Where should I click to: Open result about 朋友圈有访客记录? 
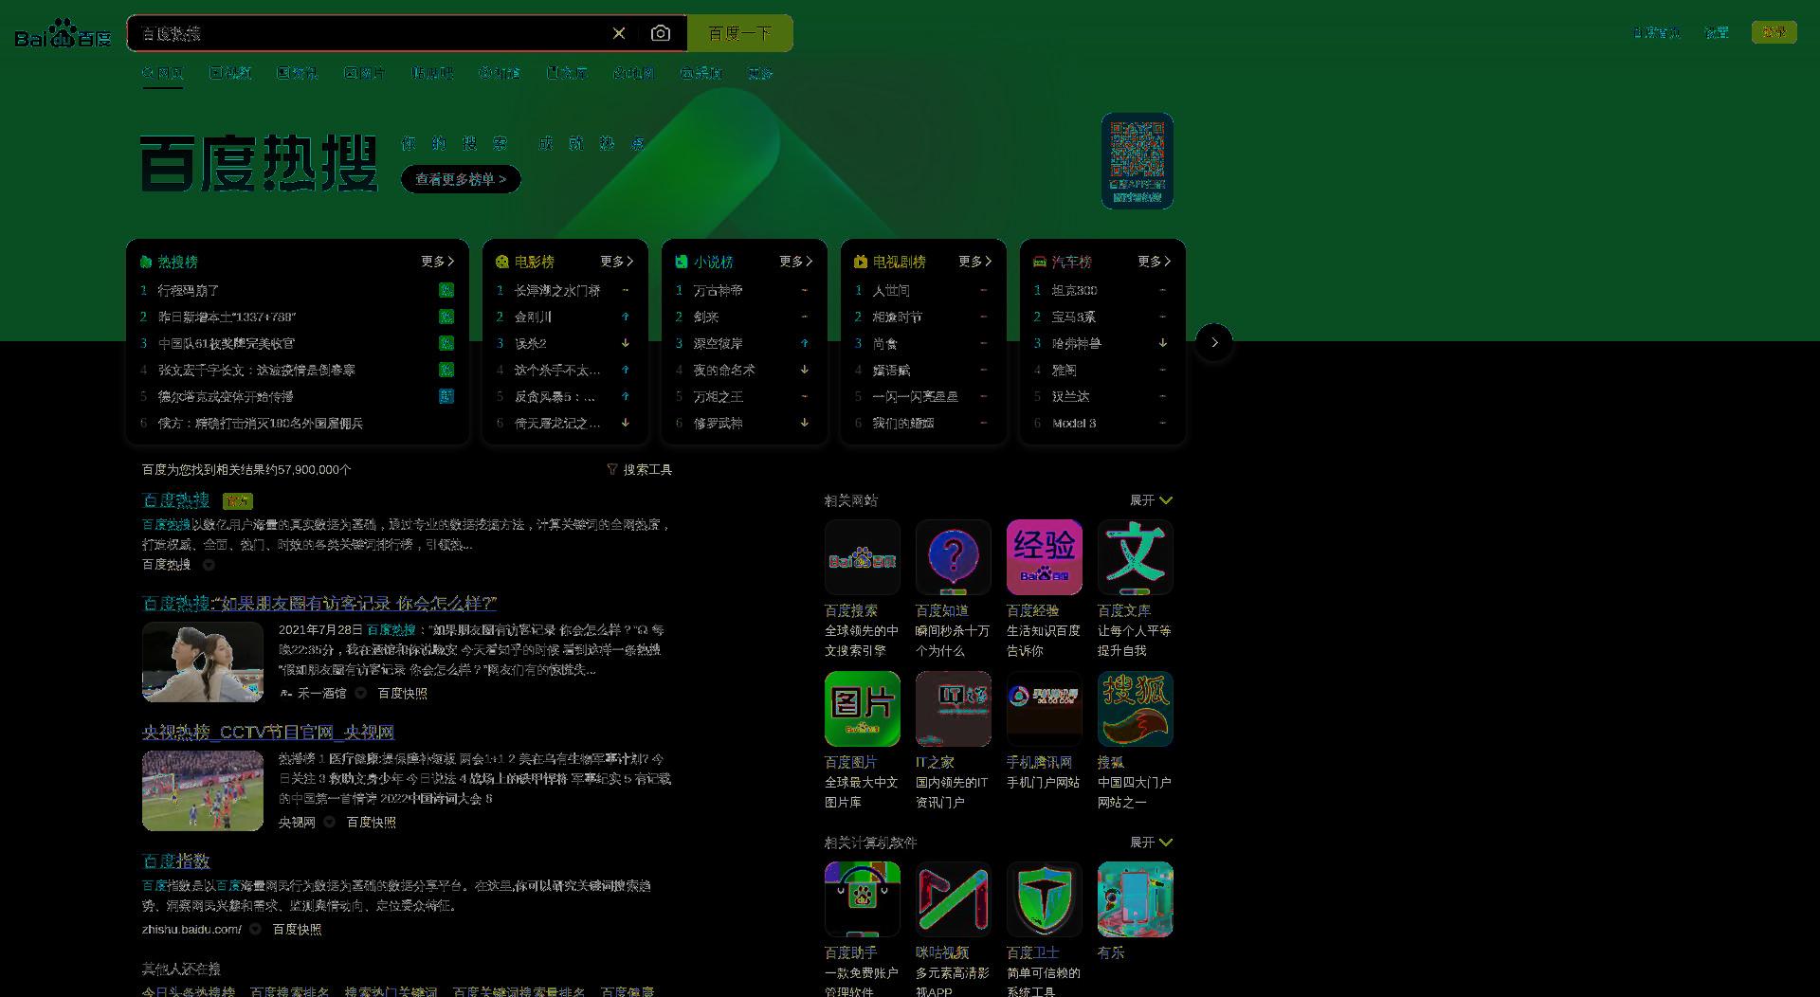click(x=319, y=603)
